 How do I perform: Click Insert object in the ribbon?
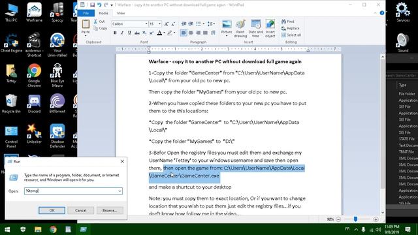click(x=270, y=28)
